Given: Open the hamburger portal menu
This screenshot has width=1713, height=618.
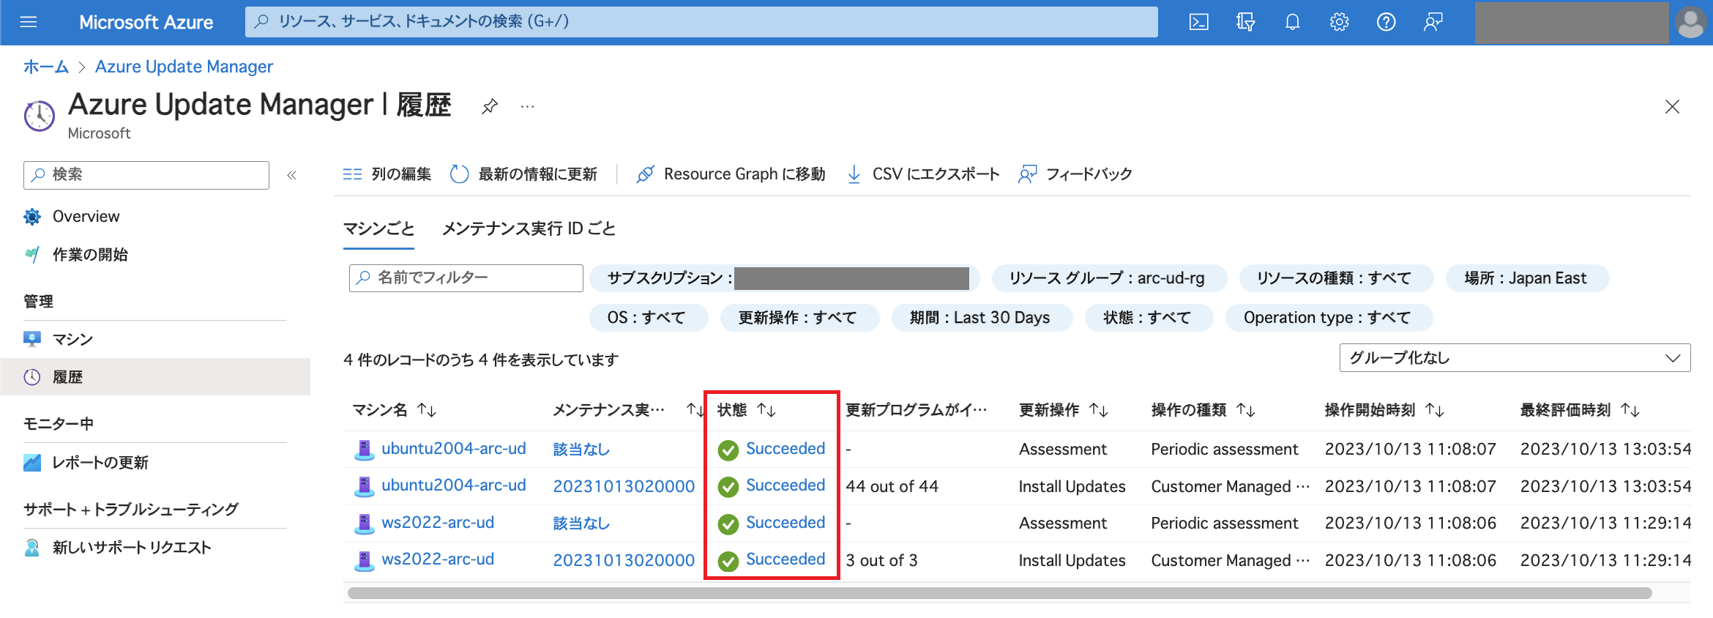Looking at the screenshot, I should (x=29, y=22).
